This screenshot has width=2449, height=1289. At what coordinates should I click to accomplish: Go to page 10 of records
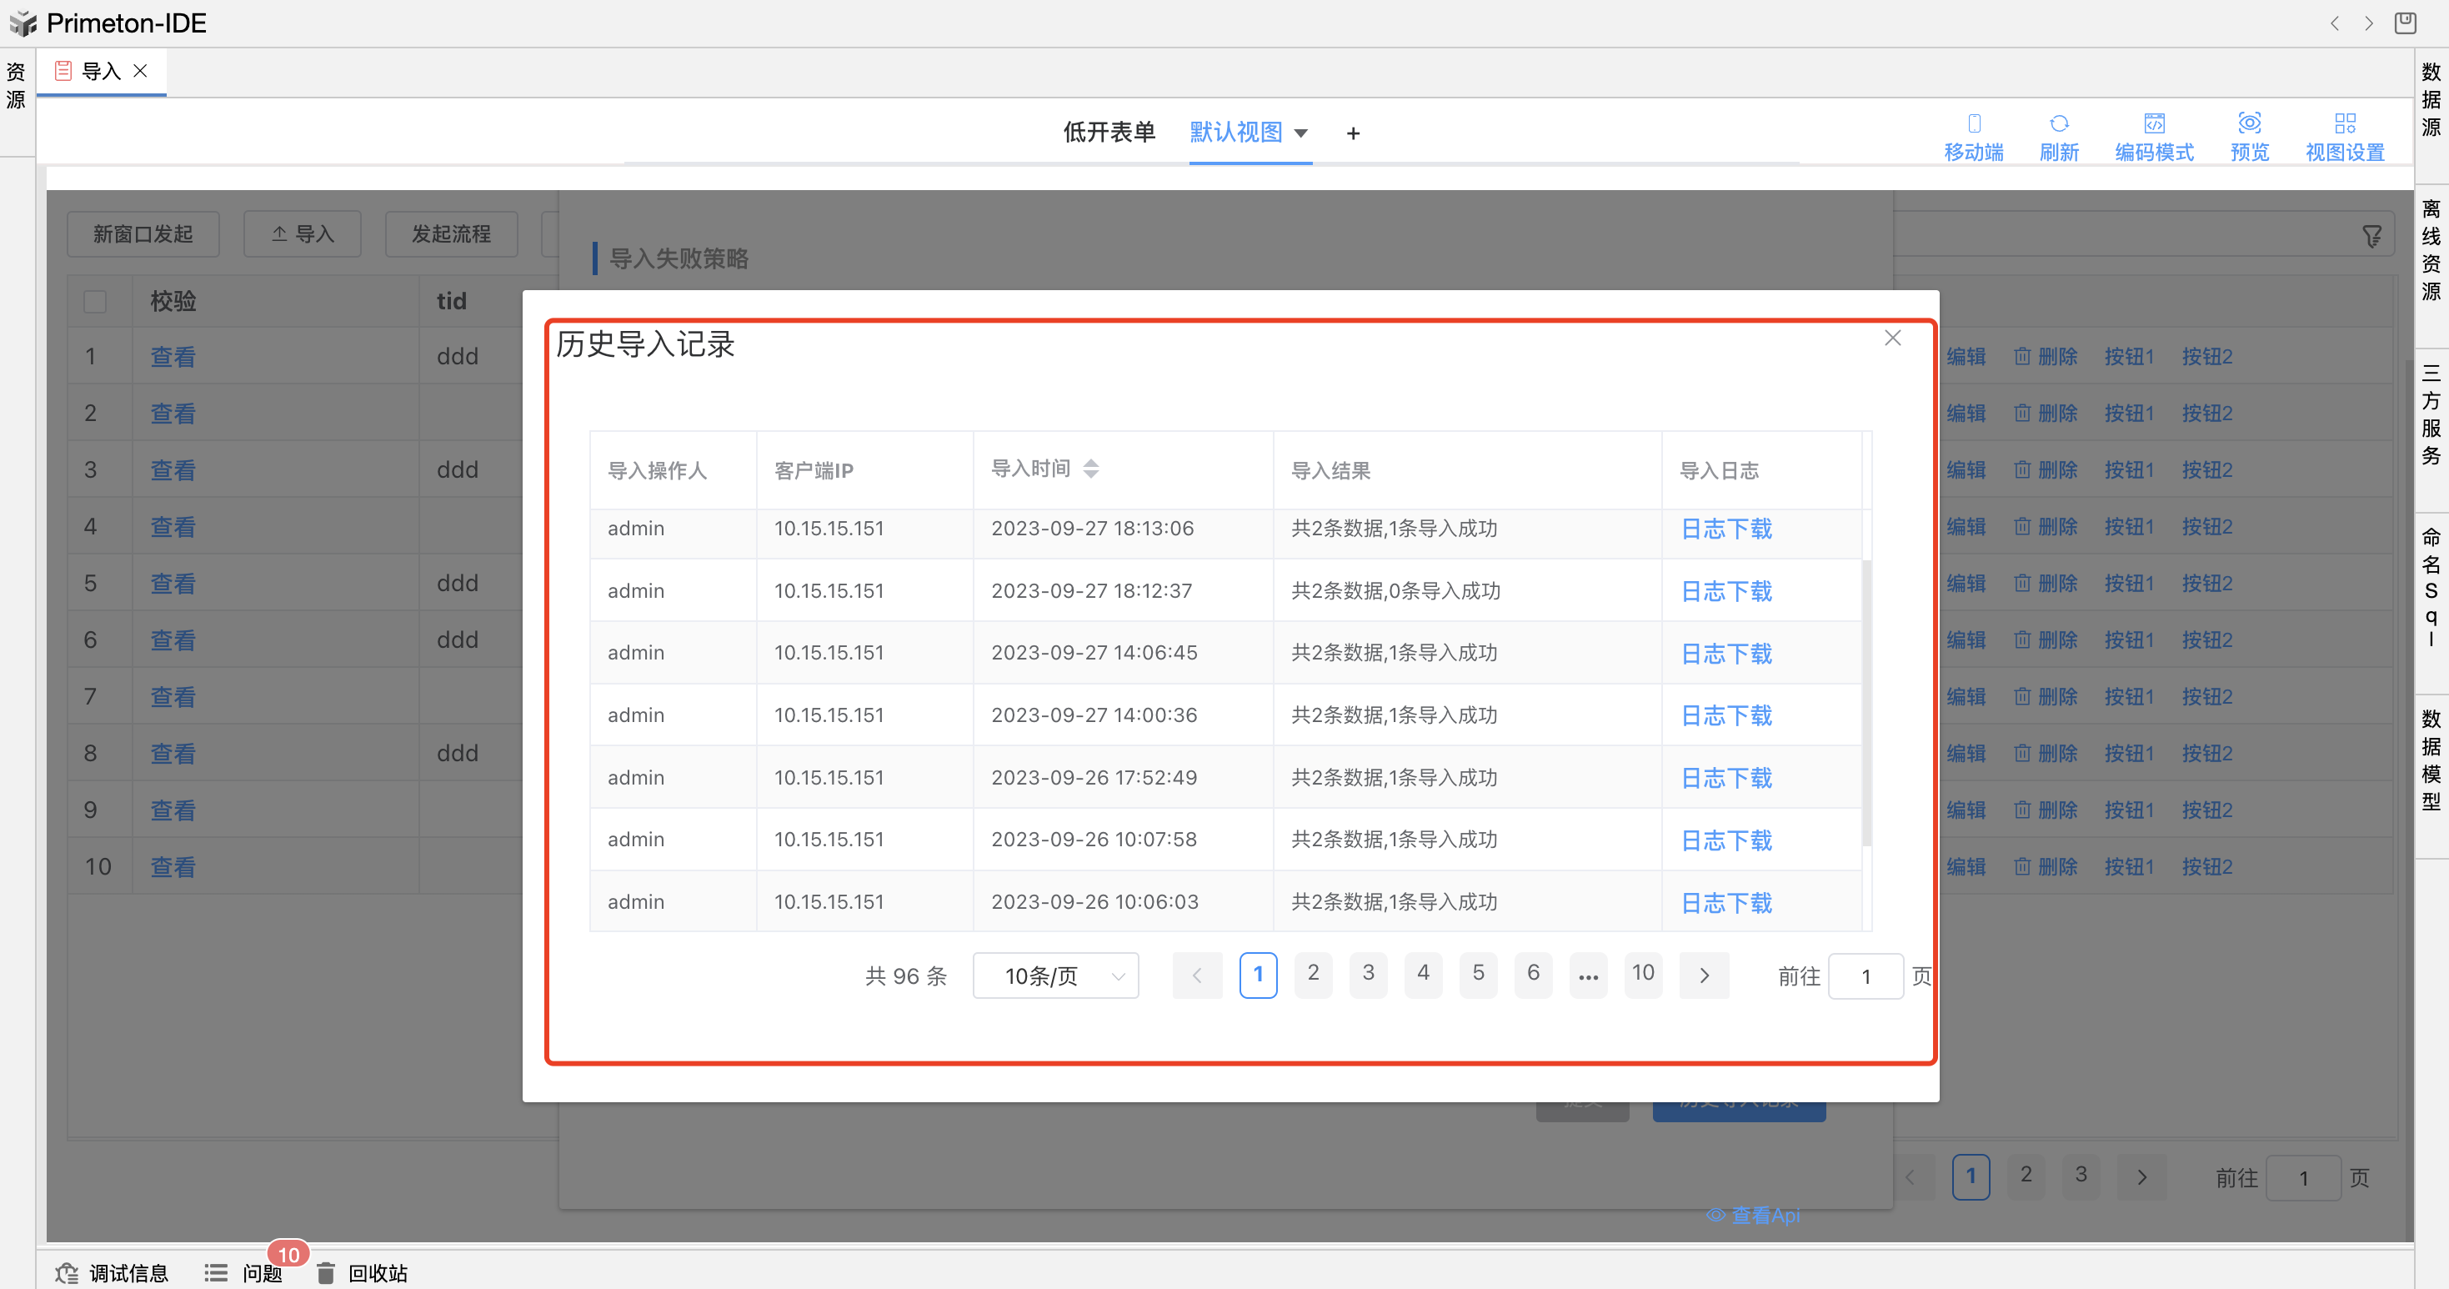pos(1642,973)
